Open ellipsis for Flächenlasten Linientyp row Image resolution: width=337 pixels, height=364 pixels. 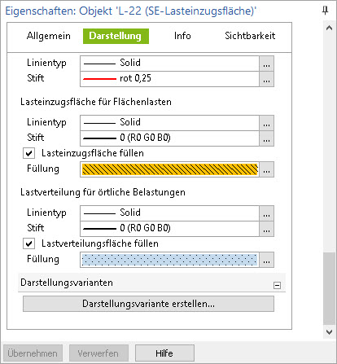(266, 123)
